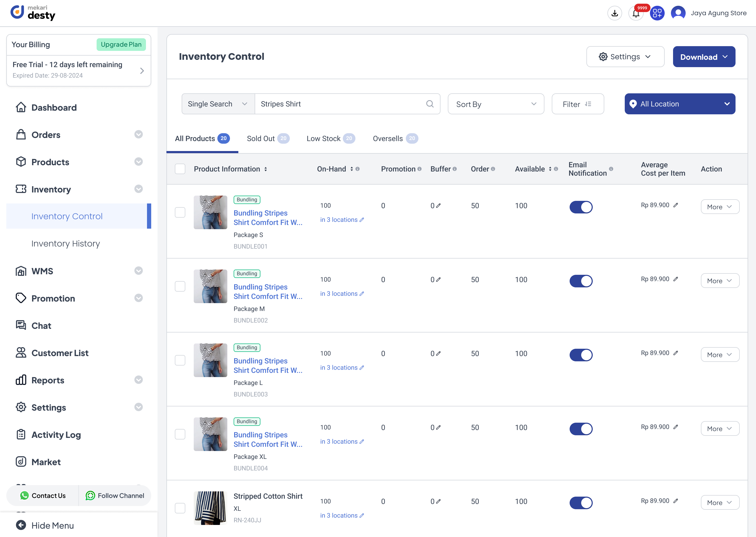The image size is (756, 537).
Task: Check the select-all products checkbox
Action: click(180, 169)
